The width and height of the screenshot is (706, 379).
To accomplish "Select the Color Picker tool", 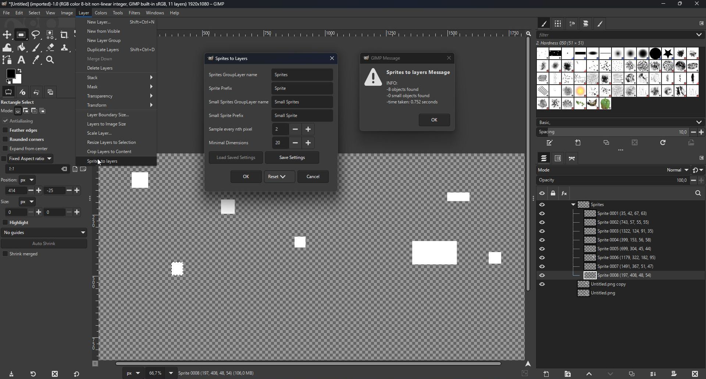I will click(36, 60).
